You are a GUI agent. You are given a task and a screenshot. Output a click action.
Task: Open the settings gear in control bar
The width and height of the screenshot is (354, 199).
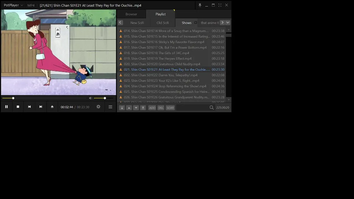pos(98,107)
